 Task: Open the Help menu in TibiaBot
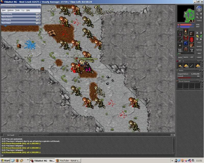pyautogui.click(x=28, y=10)
